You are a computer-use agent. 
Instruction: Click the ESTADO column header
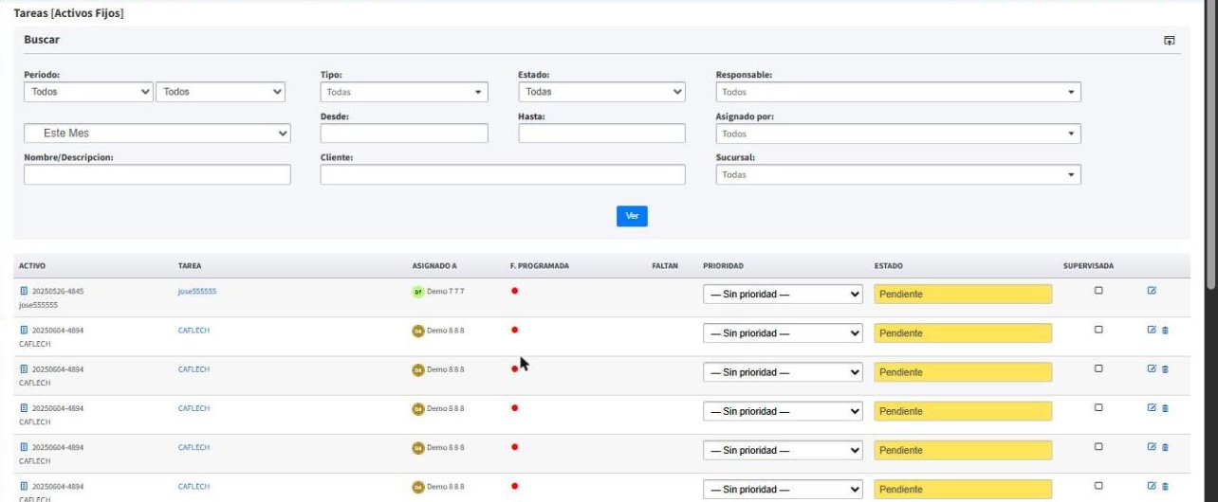[x=888, y=266]
